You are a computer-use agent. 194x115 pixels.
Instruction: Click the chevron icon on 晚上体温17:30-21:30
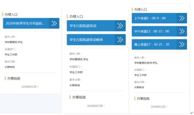pyautogui.click(x=182, y=44)
